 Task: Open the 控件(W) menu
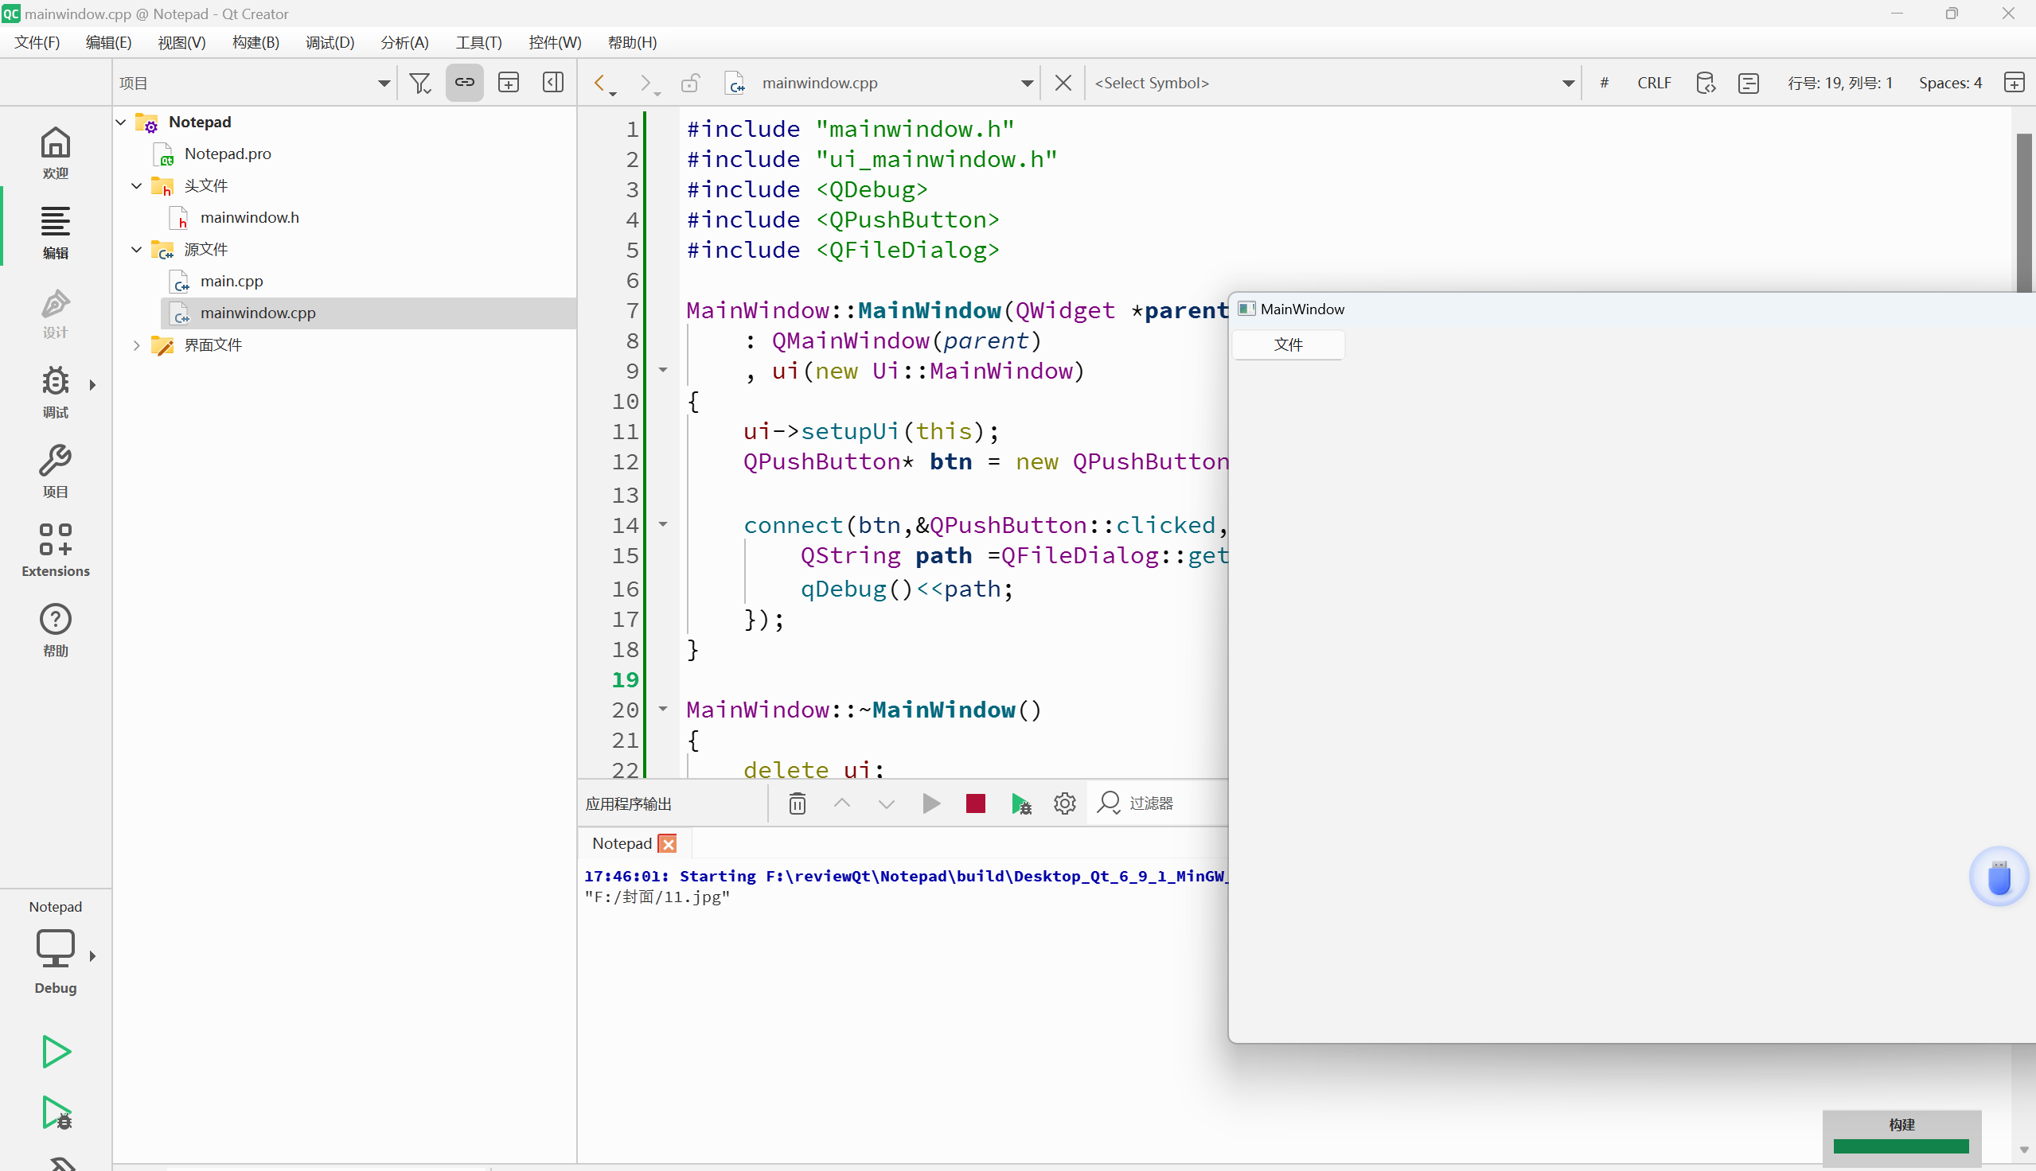coord(554,43)
